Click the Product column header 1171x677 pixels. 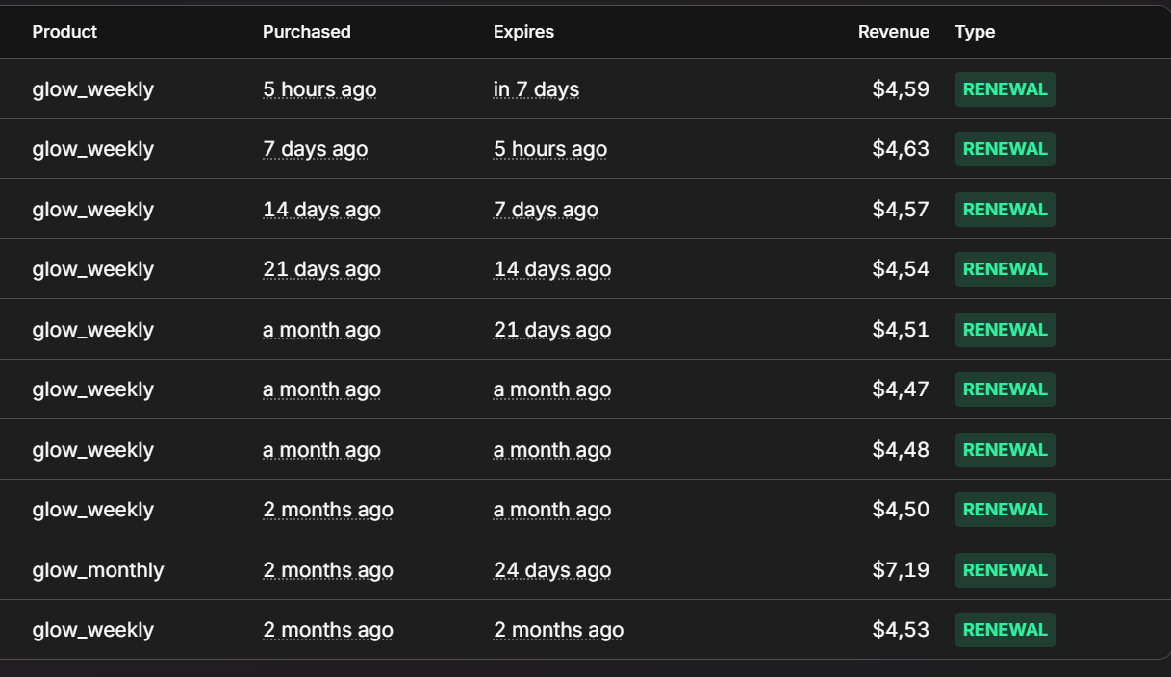[x=64, y=32]
